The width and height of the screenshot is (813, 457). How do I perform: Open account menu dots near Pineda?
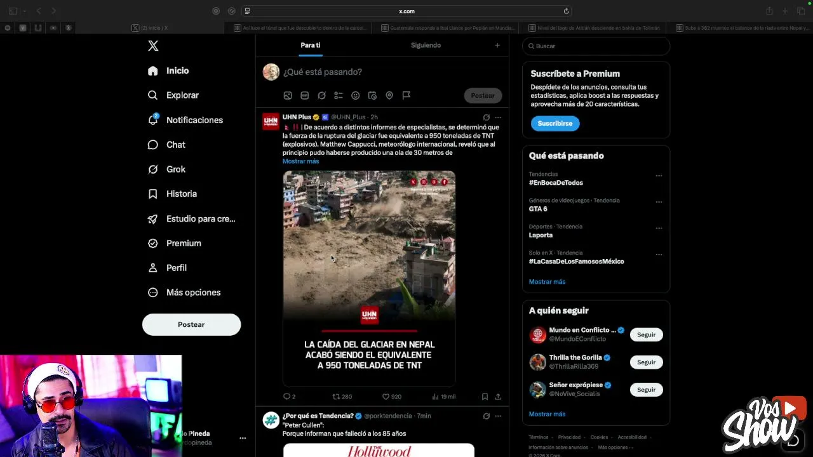pos(243,438)
